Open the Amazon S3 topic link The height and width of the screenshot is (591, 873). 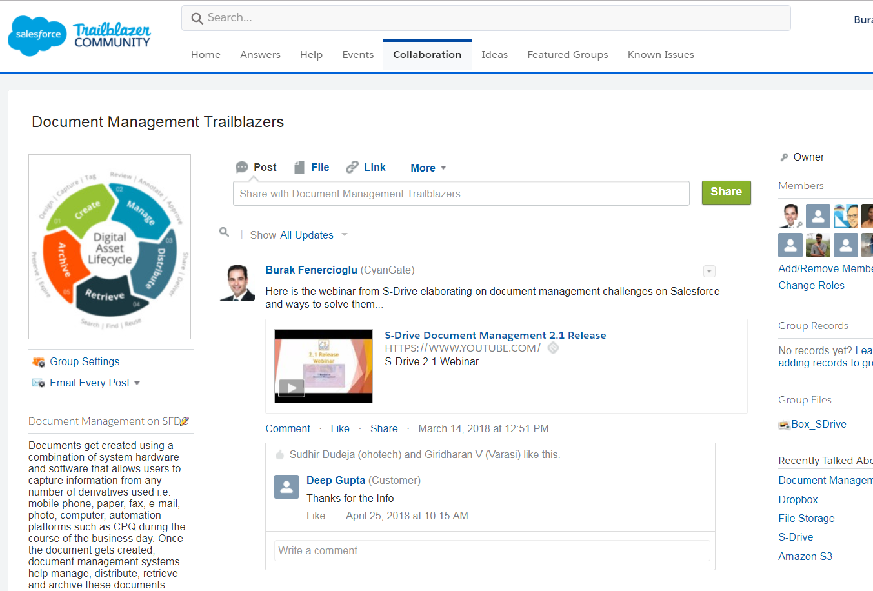[x=805, y=557]
